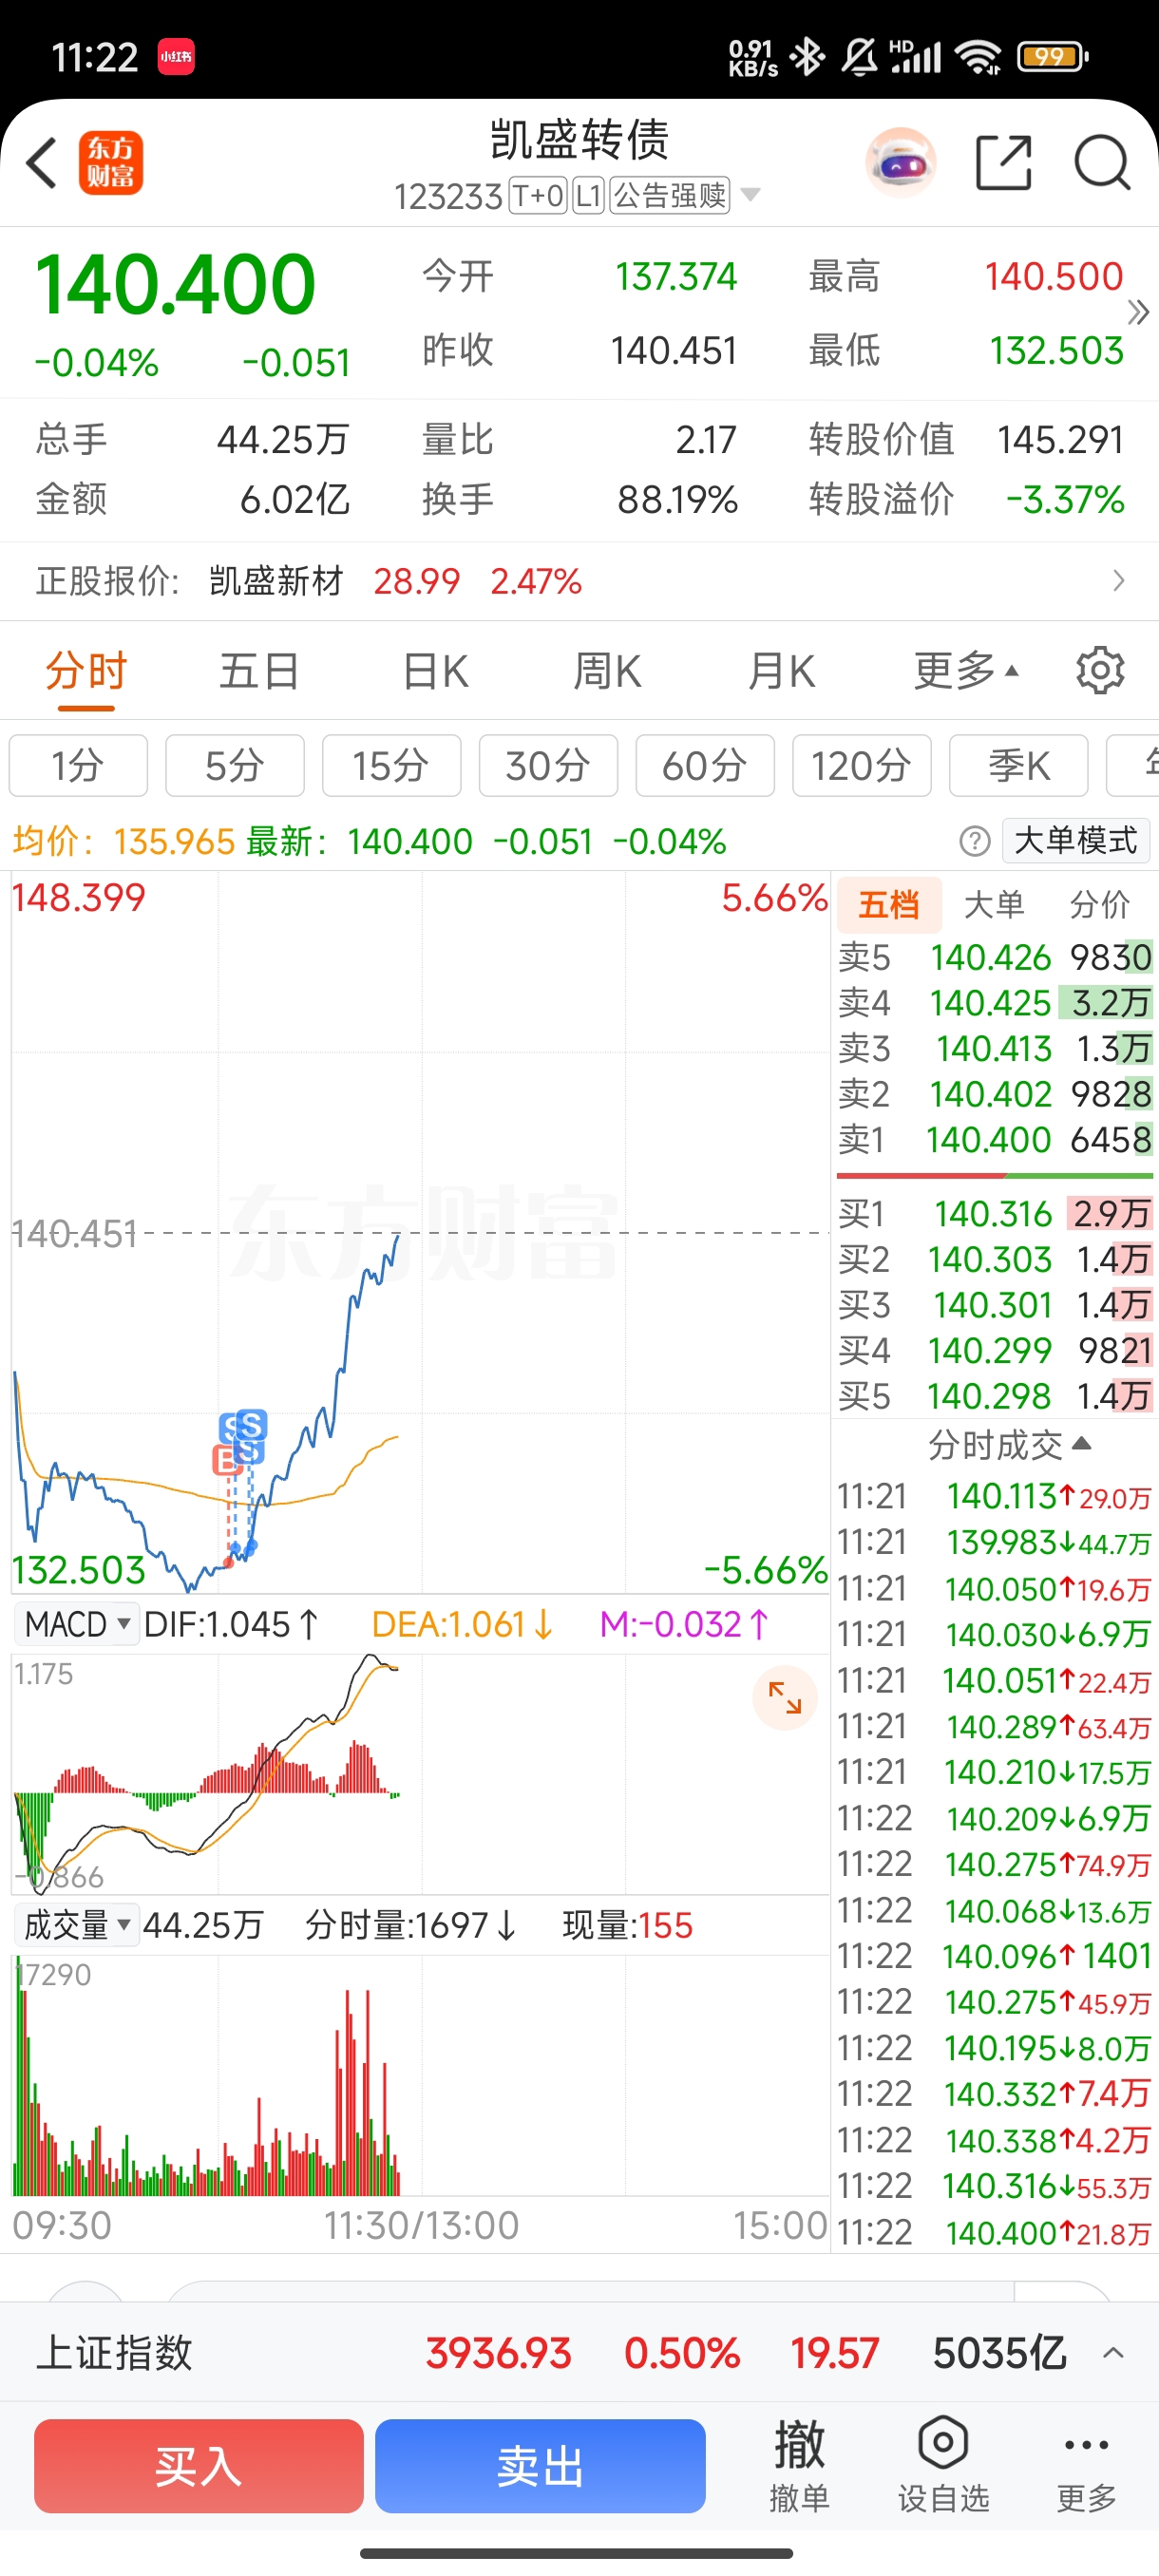Tap the trade 139.983 at 11:21
Screen dimensions: 1159x2576
click(995, 1542)
